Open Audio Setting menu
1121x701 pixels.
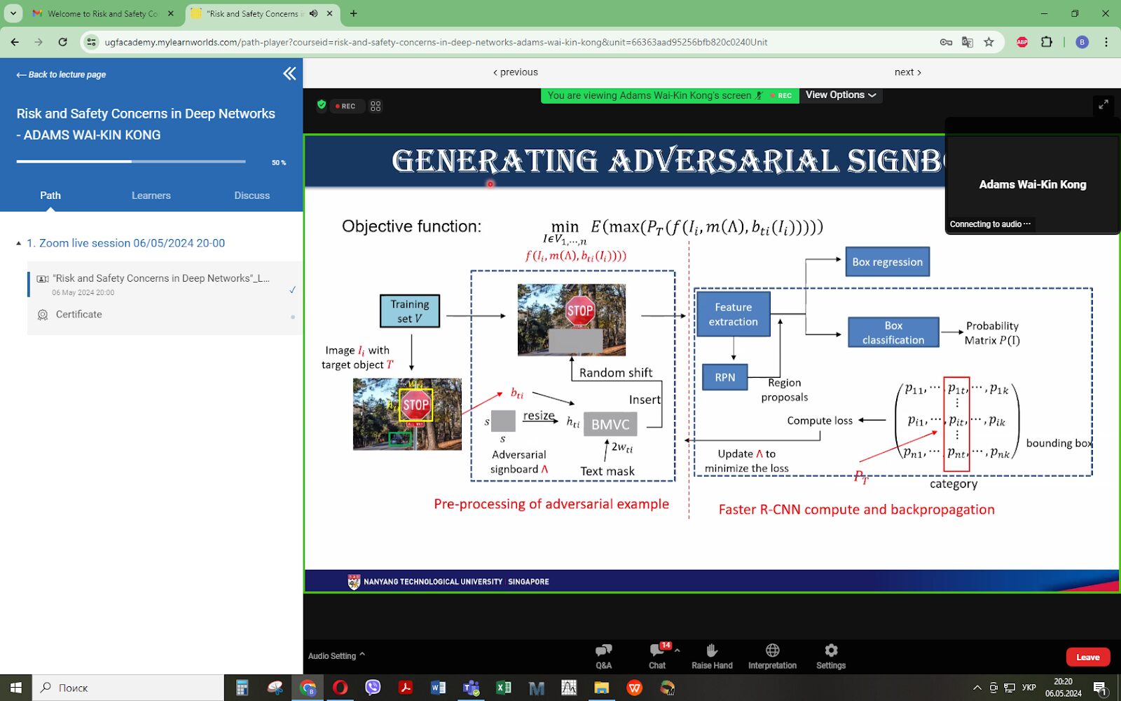(x=336, y=656)
